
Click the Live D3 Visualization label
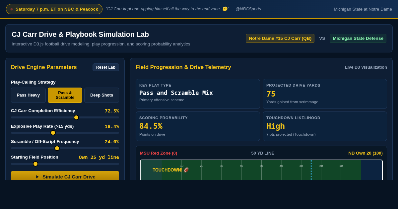(366, 67)
